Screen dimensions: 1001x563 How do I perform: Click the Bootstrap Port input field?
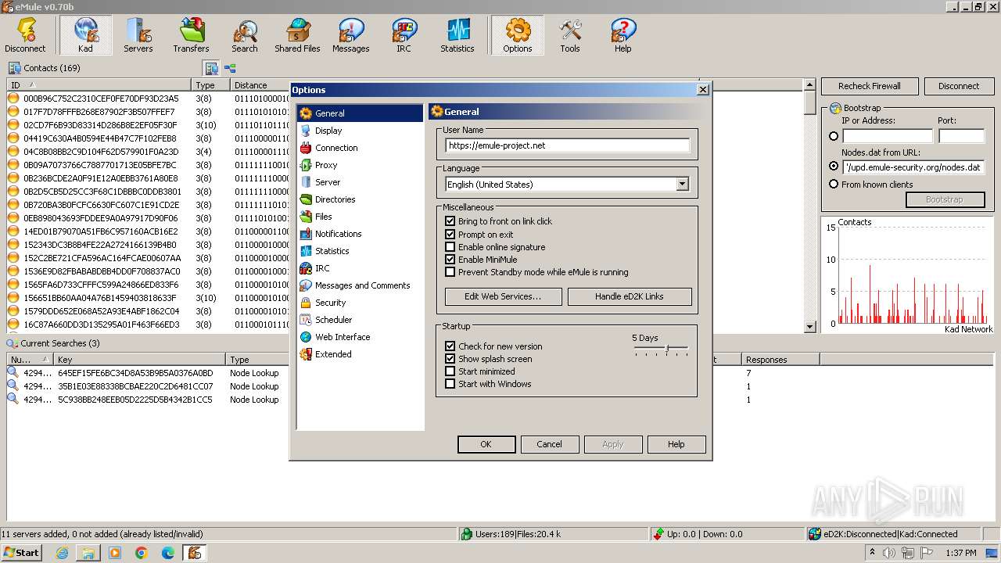(x=961, y=136)
